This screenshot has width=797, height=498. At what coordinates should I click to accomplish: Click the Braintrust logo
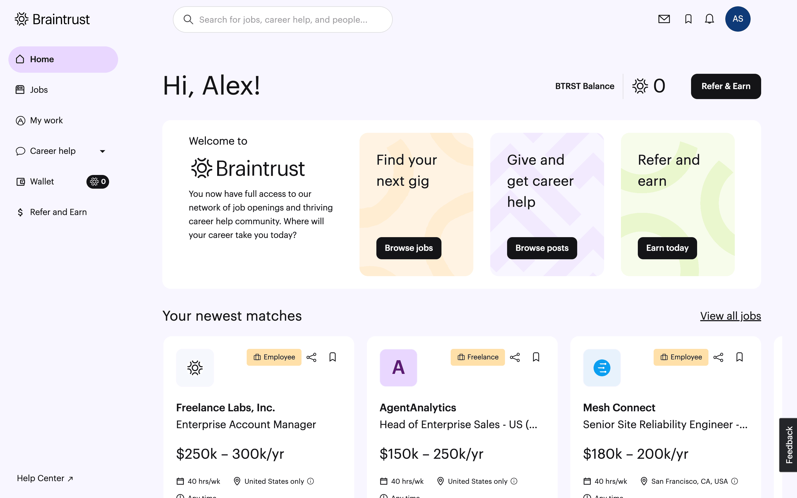(x=52, y=19)
